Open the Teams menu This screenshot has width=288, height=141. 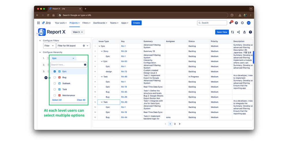click(114, 23)
